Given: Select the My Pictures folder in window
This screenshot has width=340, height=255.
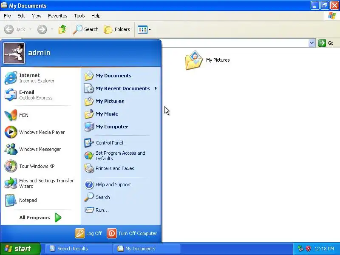Looking at the screenshot, I should point(207,60).
